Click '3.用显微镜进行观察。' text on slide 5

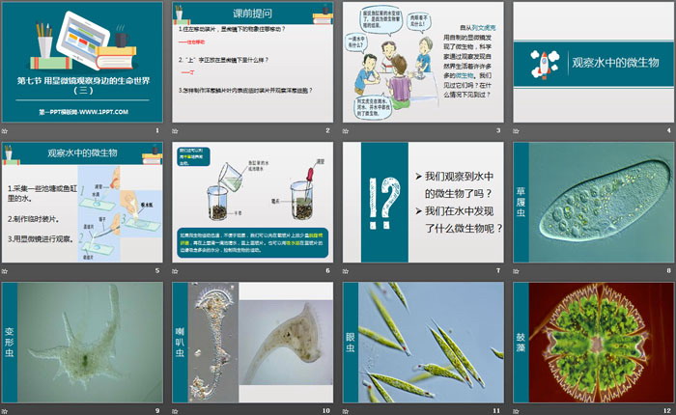coord(41,238)
